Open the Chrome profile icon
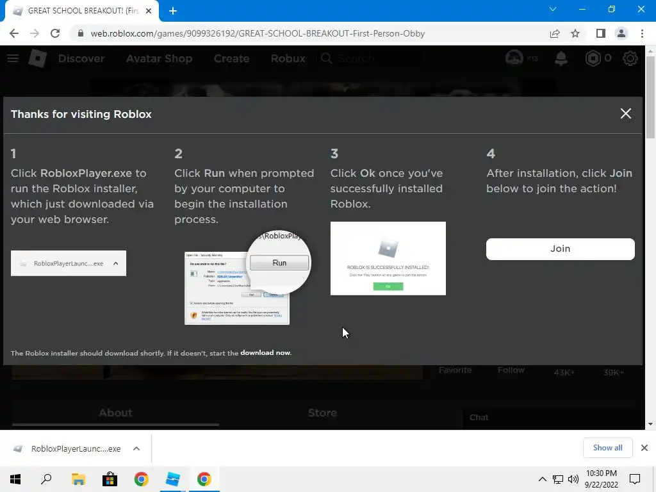This screenshot has height=492, width=656. tap(621, 33)
